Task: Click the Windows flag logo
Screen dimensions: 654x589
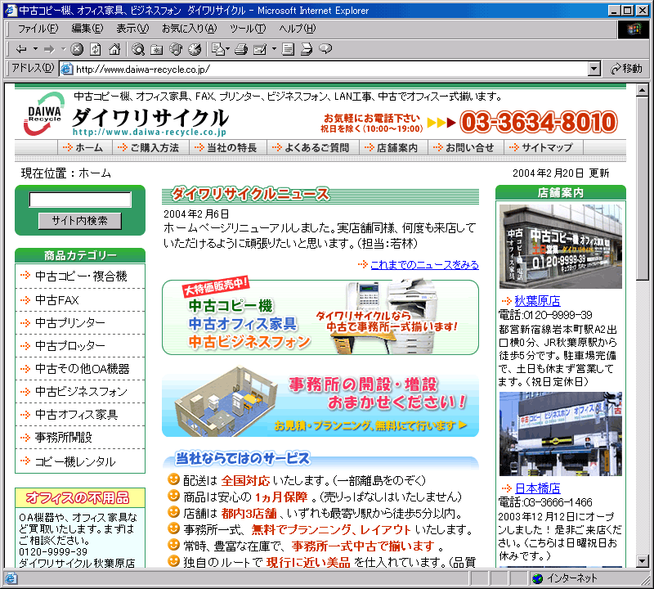Action: (633, 29)
